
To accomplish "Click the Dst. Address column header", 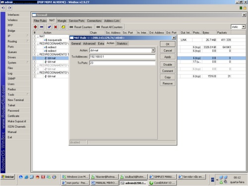I will click(157, 33).
